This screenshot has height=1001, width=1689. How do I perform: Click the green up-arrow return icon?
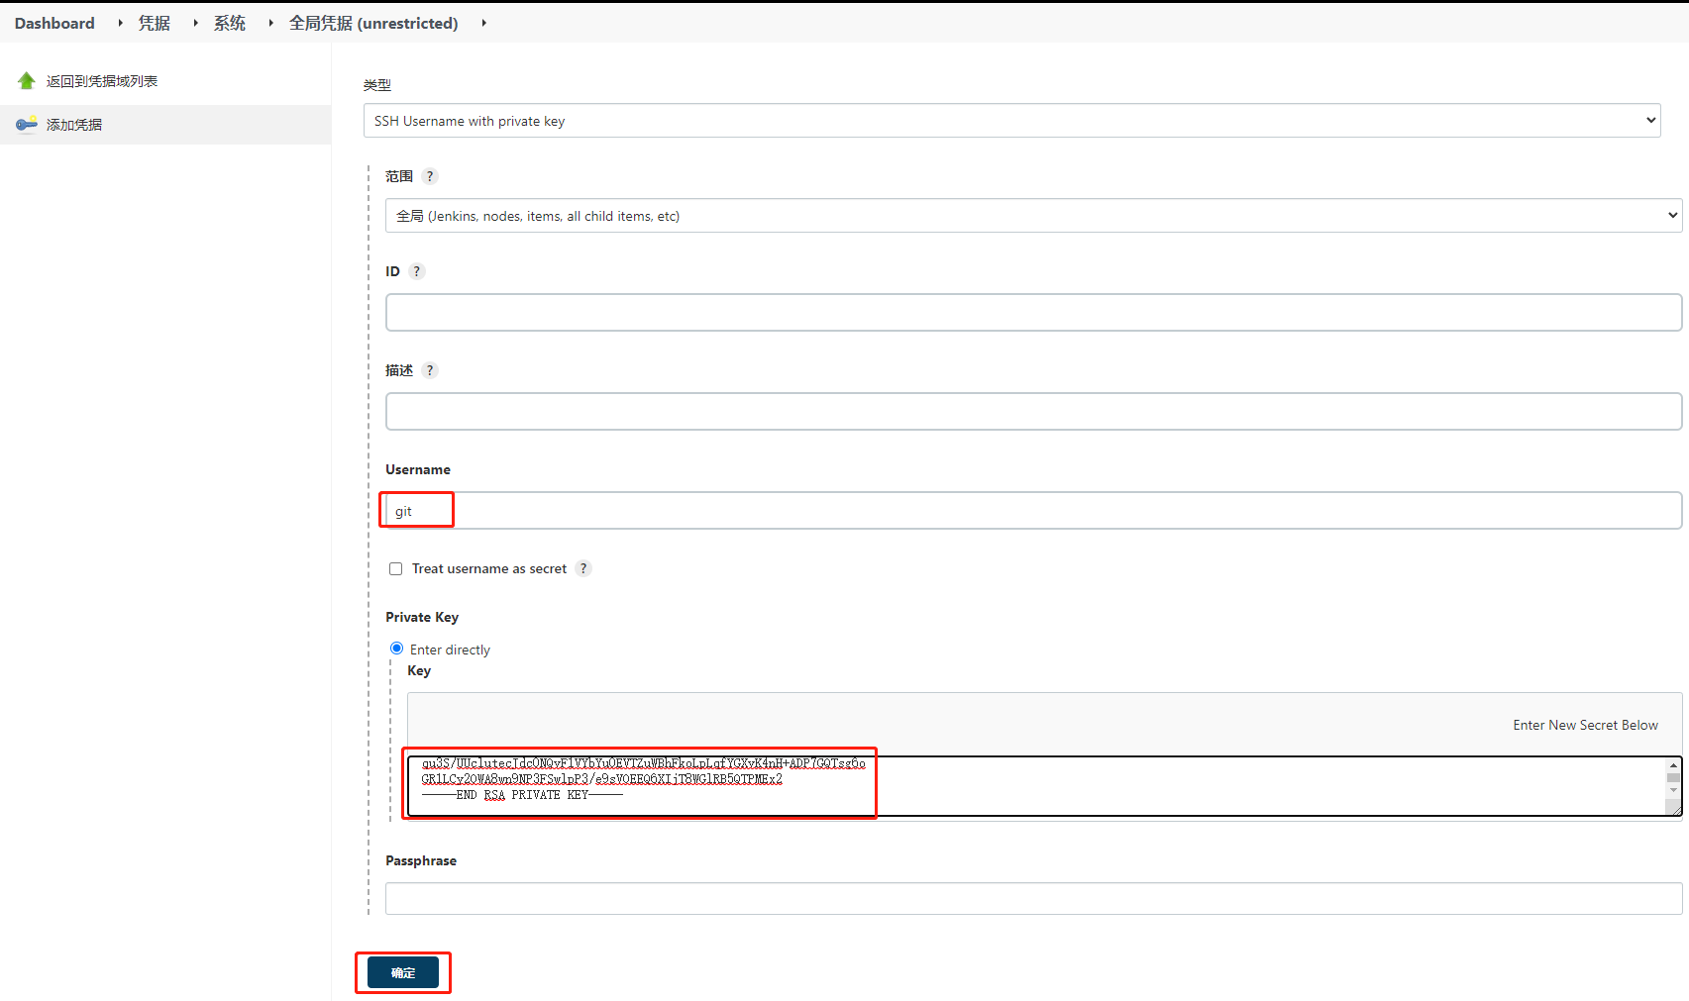27,81
